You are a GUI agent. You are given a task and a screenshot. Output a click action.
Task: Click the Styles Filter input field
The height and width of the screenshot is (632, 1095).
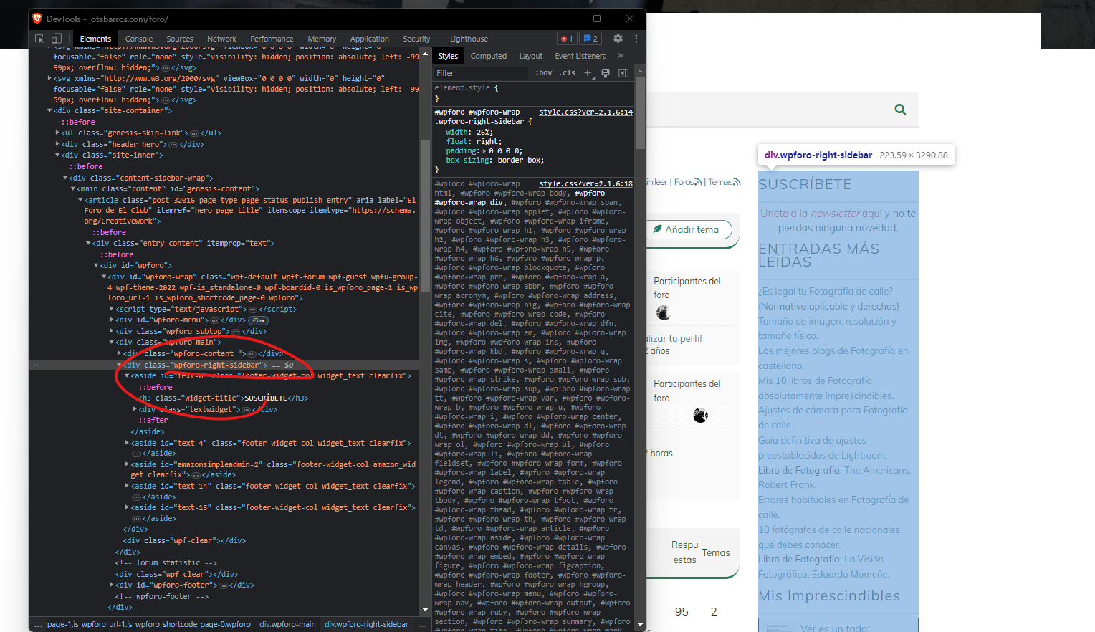[x=481, y=73]
